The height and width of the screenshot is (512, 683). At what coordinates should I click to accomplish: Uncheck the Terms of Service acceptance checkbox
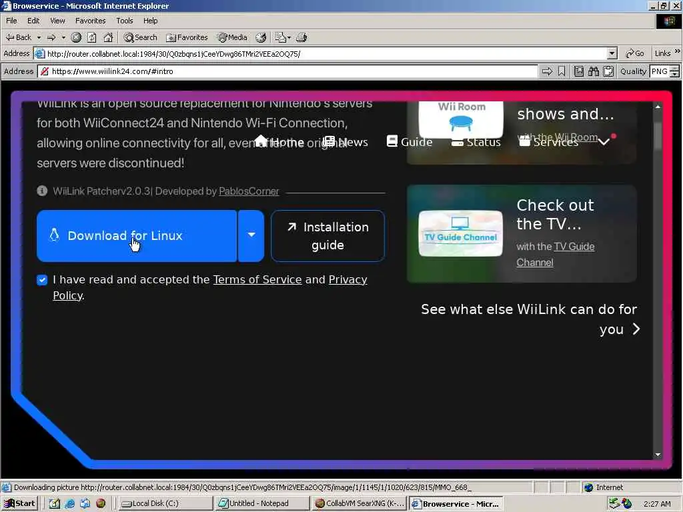click(x=42, y=280)
